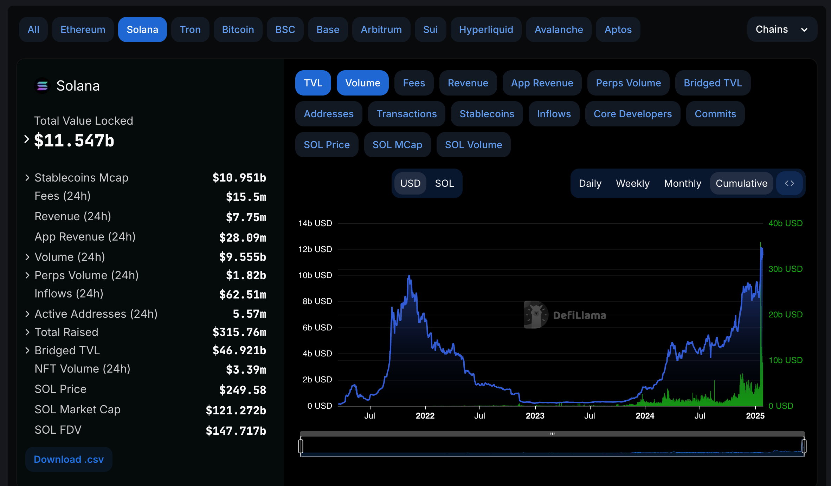Select the Solana chain tab
This screenshot has height=486, width=831.
pyautogui.click(x=142, y=29)
